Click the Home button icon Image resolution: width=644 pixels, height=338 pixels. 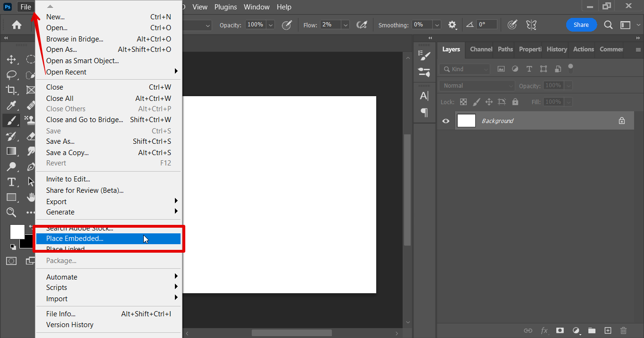17,25
